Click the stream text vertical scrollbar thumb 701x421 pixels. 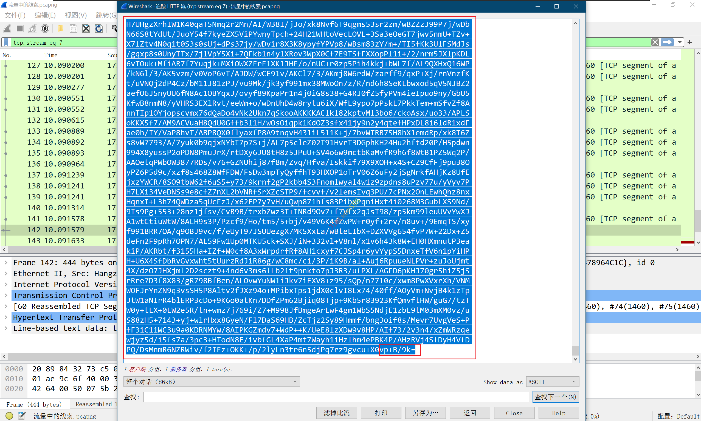(575, 350)
